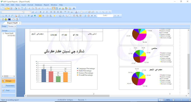
Task: Open the Select Expert funnel icon
Action: pyautogui.click(x=54, y=16)
